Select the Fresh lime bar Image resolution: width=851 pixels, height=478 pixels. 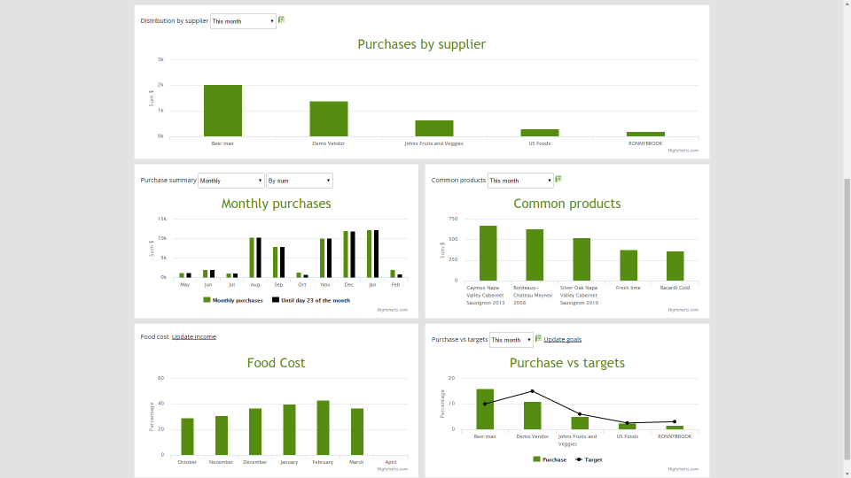click(628, 266)
